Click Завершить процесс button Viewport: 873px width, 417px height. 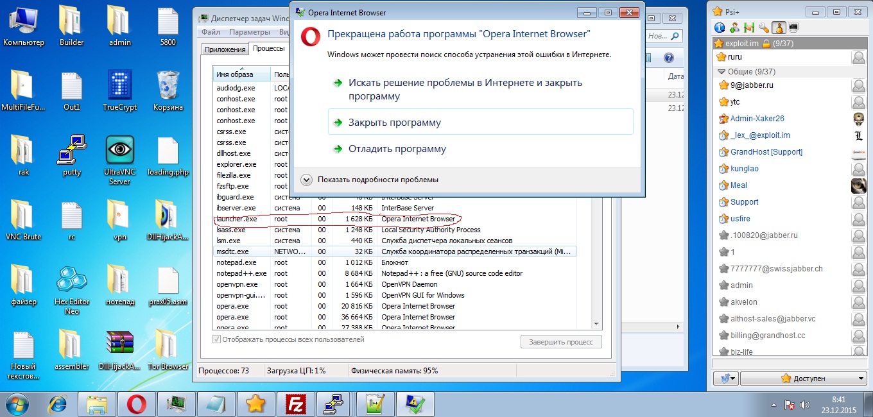click(561, 342)
